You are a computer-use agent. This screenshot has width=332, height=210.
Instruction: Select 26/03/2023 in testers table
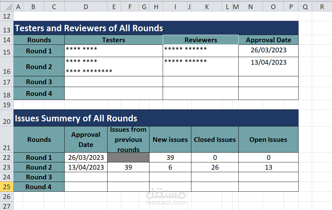click(269, 50)
